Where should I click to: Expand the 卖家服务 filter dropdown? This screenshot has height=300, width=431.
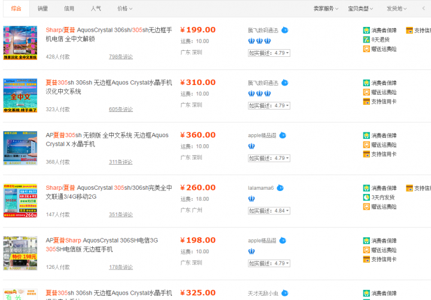pos(326,8)
